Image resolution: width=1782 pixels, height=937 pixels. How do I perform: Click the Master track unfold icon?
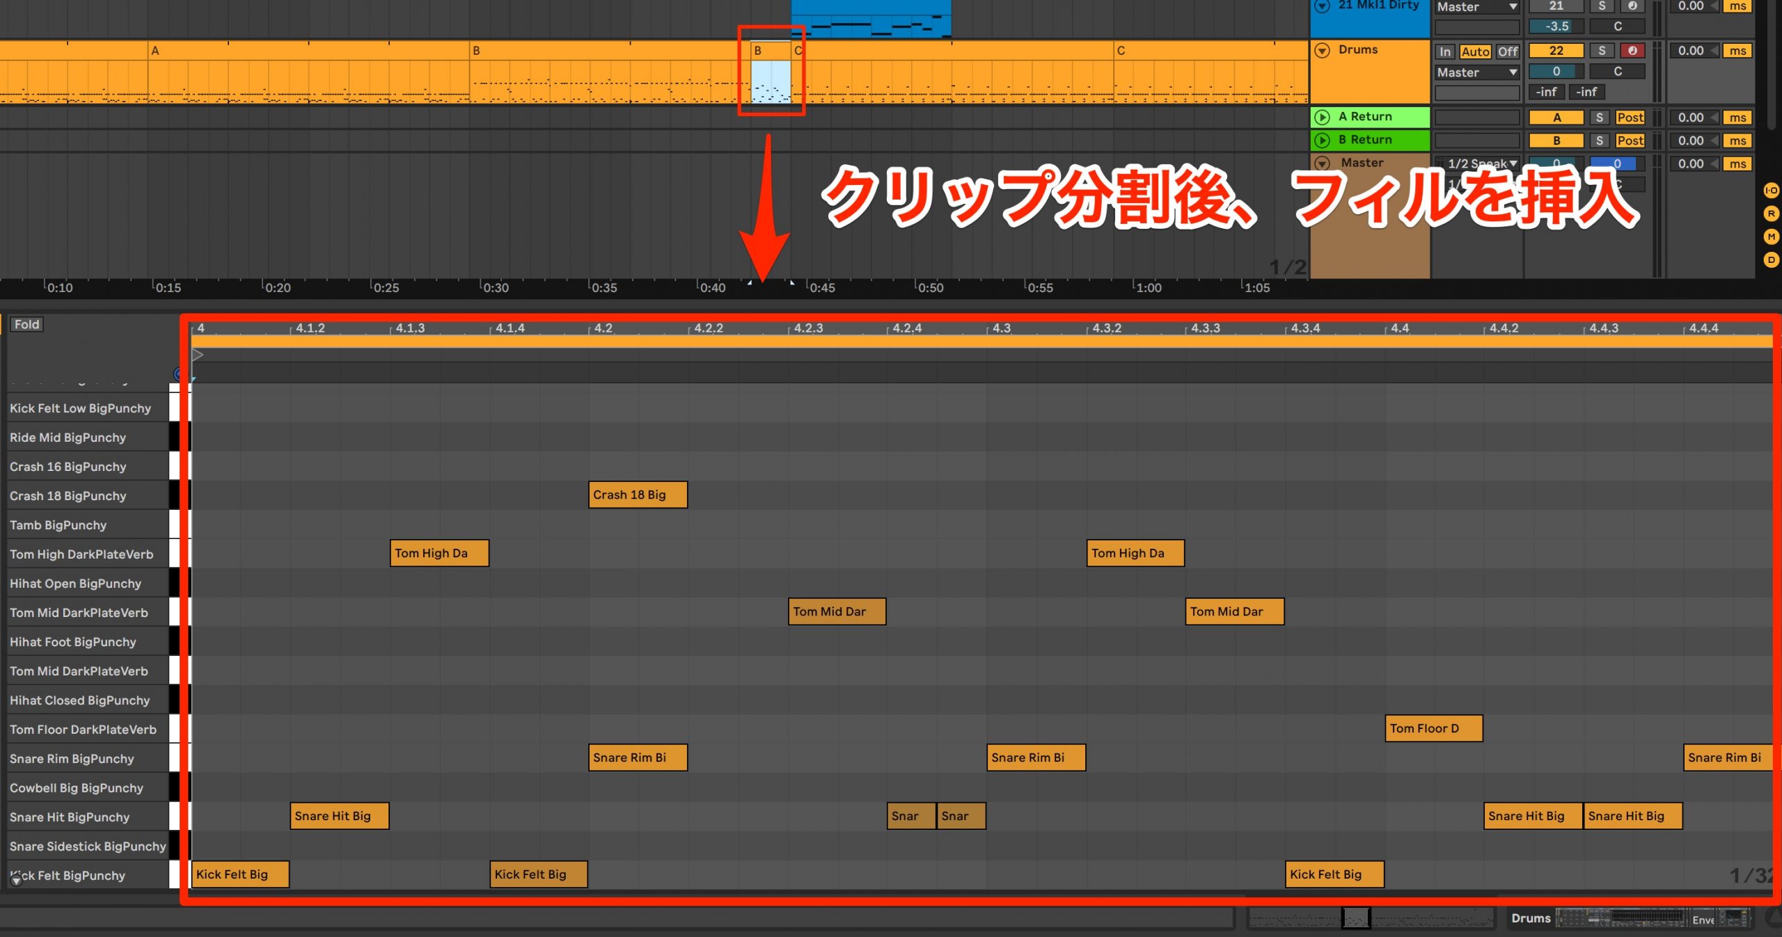[1322, 163]
